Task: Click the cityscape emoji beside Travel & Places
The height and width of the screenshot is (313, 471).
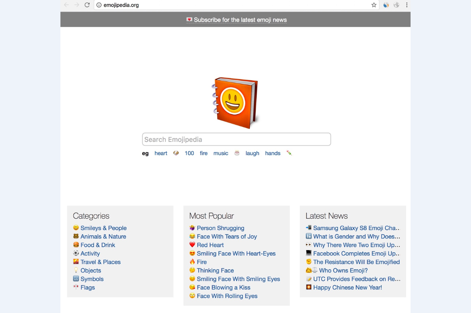Action: (x=76, y=262)
